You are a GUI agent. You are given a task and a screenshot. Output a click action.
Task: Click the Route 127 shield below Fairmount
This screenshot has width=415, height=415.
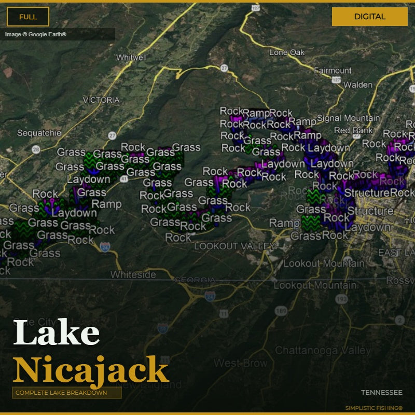pos(336,80)
